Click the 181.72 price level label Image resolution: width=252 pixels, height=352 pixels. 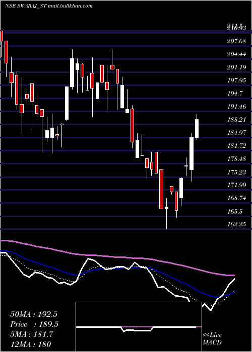(x=236, y=146)
